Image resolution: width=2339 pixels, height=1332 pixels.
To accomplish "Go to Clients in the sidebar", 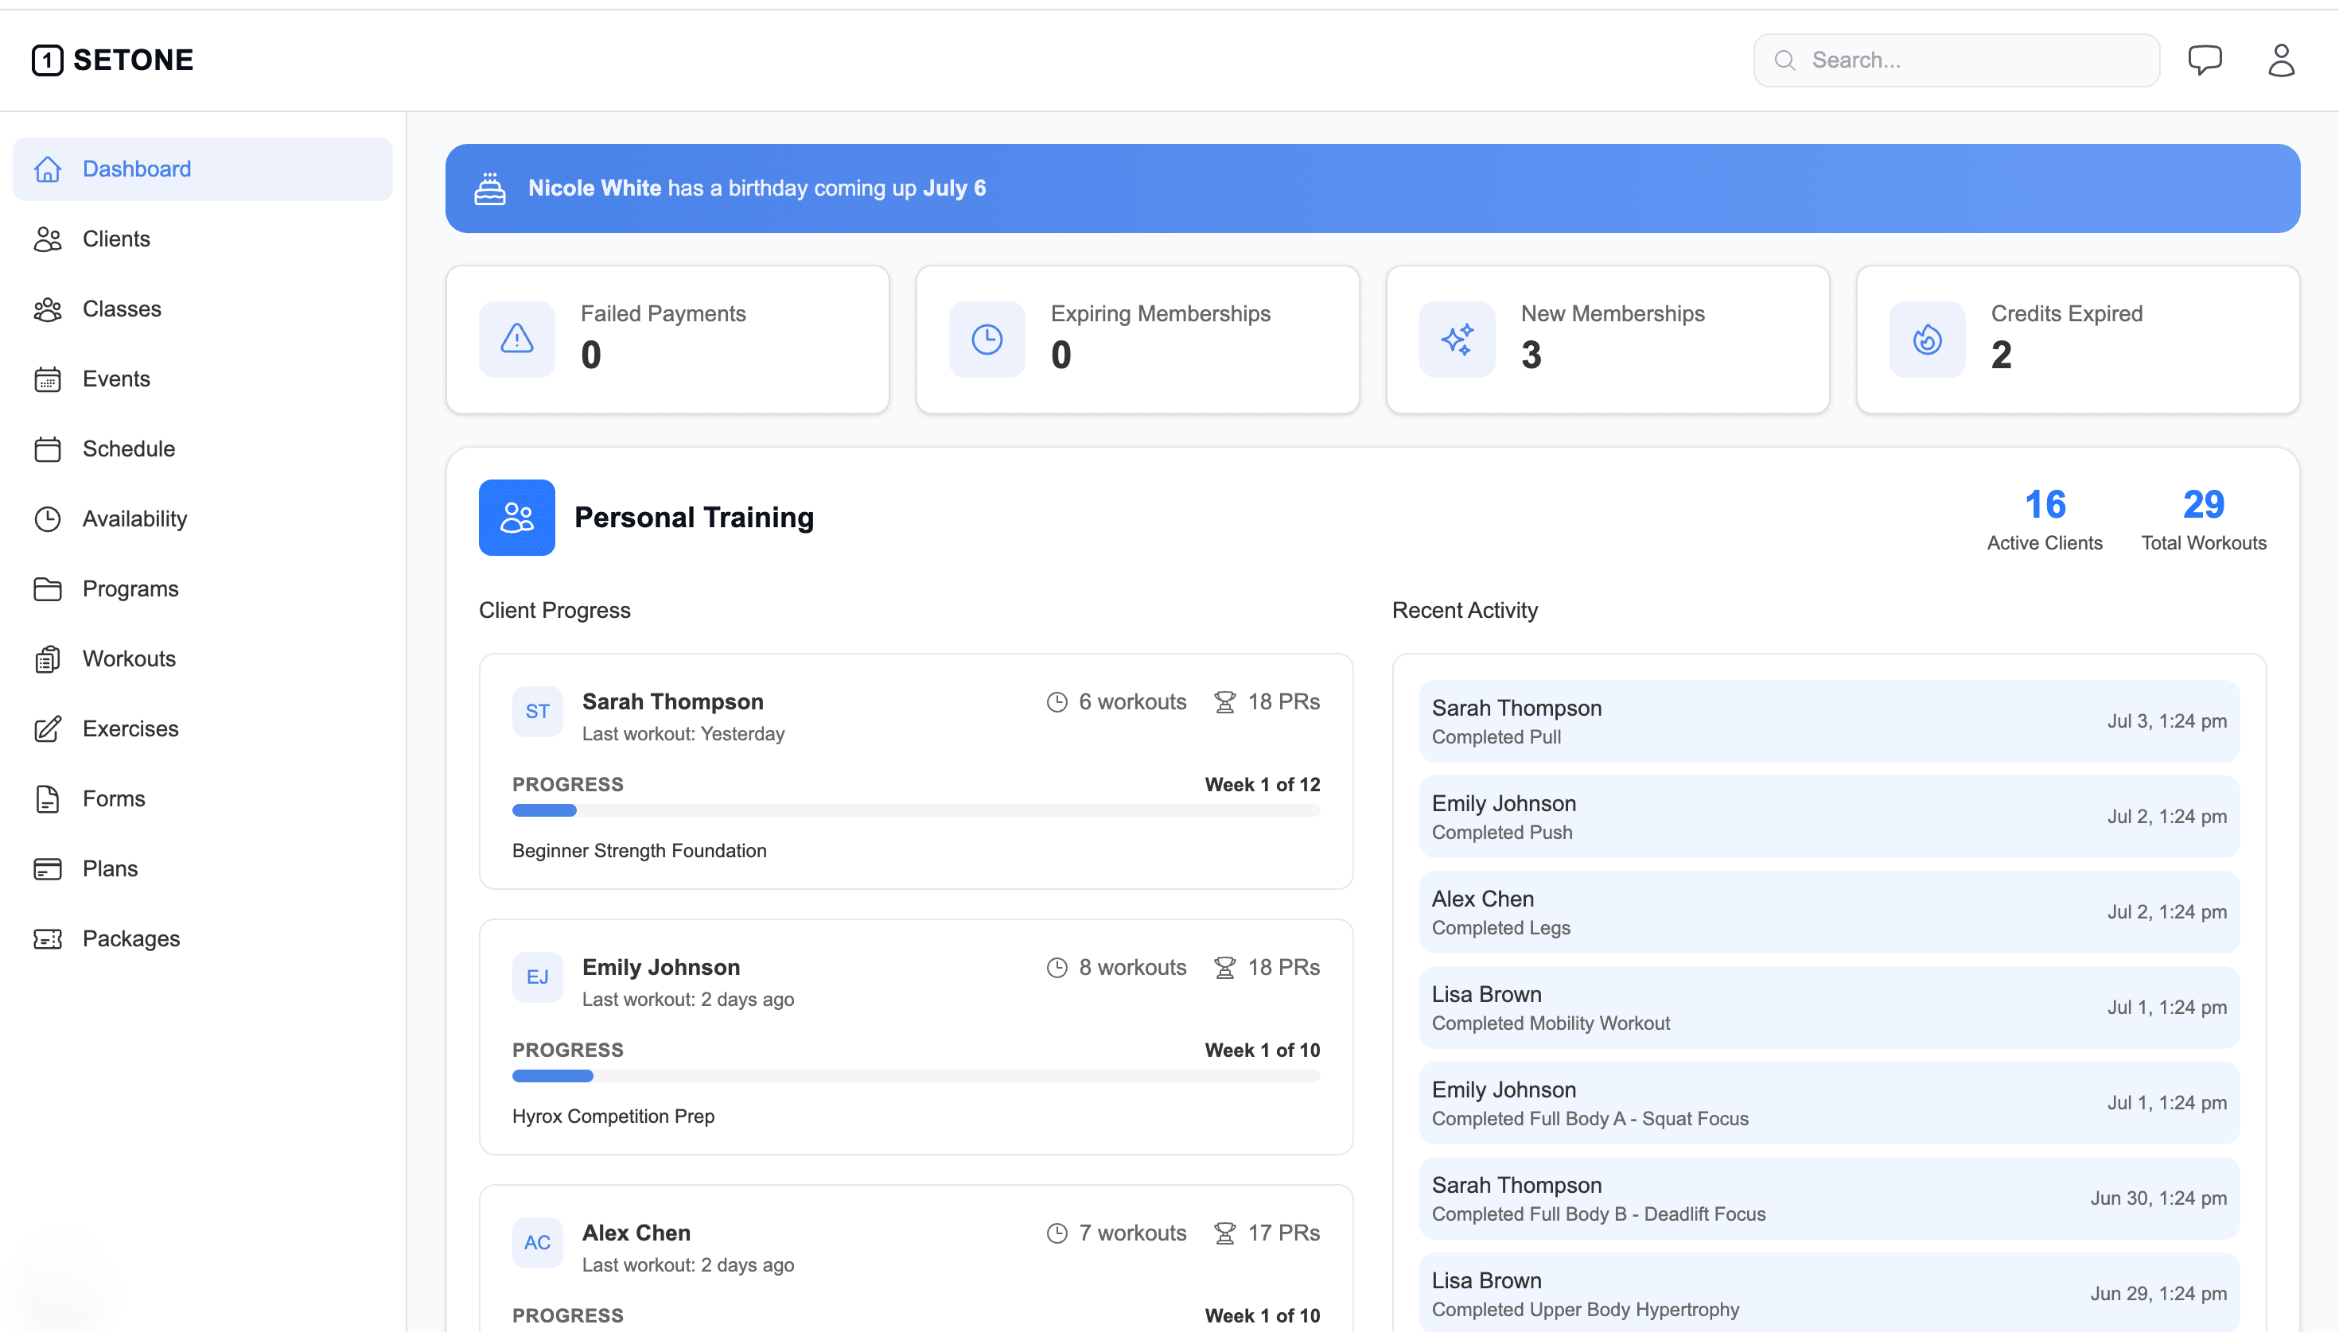I will pyautogui.click(x=203, y=239).
